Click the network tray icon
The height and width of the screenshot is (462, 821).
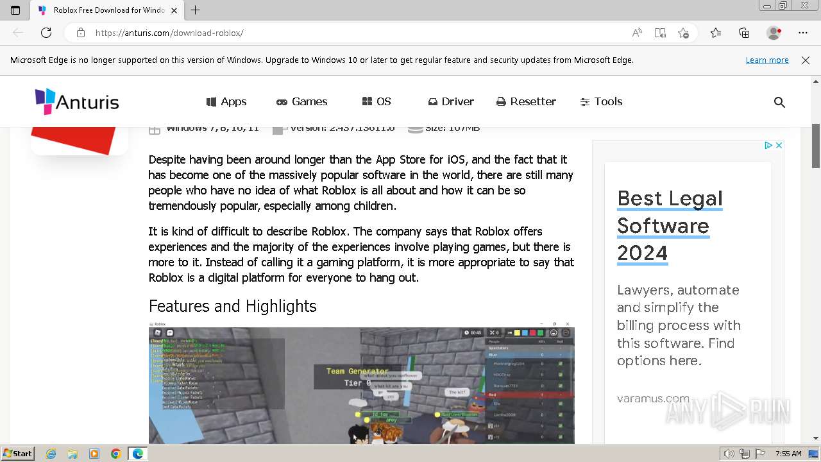tap(745, 454)
